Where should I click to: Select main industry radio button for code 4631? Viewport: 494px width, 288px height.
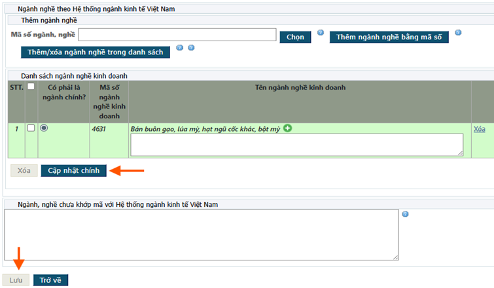pos(44,128)
